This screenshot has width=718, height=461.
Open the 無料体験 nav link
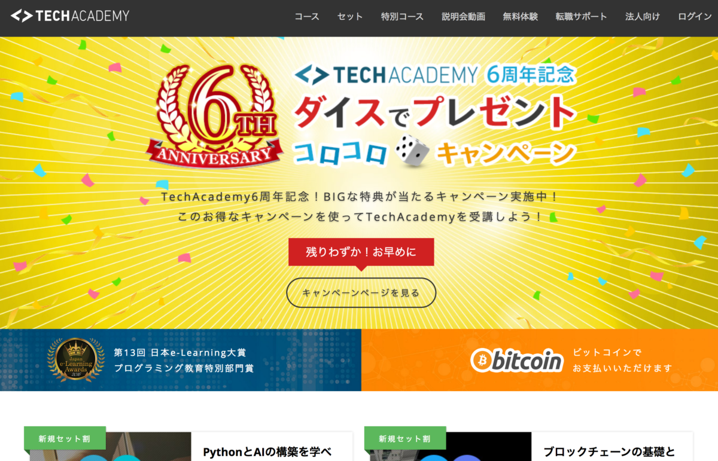pyautogui.click(x=521, y=17)
